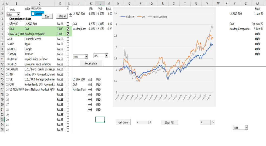Click the Recalculate button
Image resolution: width=266 pixels, height=146 pixels.
click(91, 63)
